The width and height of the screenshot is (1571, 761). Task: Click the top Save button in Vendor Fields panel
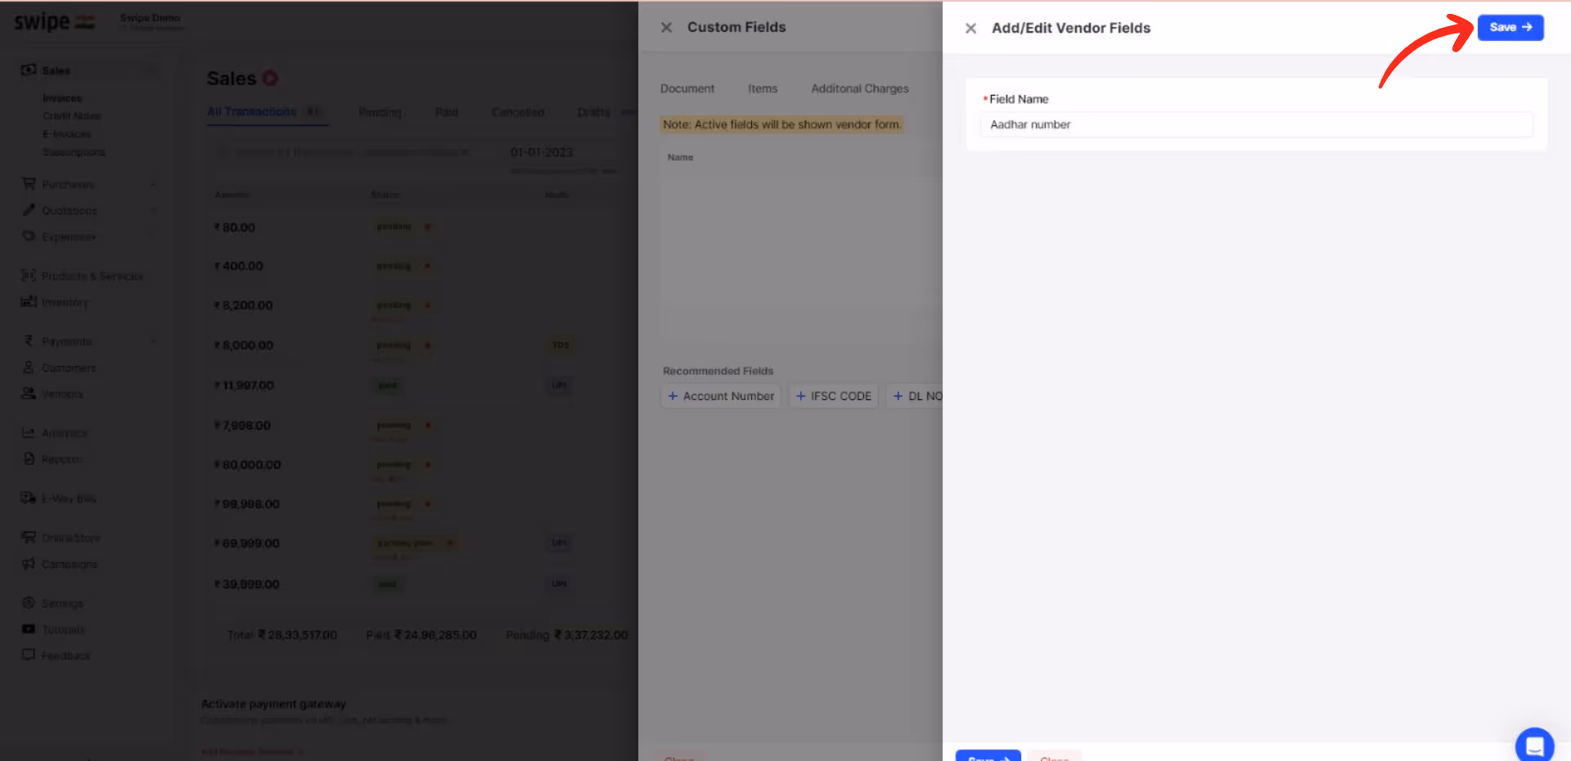tap(1510, 27)
